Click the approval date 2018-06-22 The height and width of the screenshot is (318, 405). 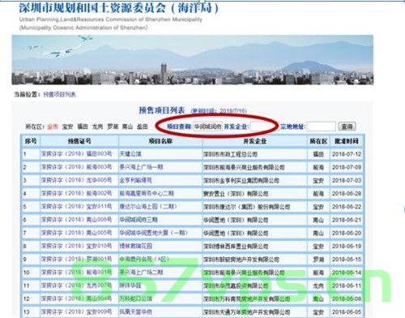coord(347,207)
